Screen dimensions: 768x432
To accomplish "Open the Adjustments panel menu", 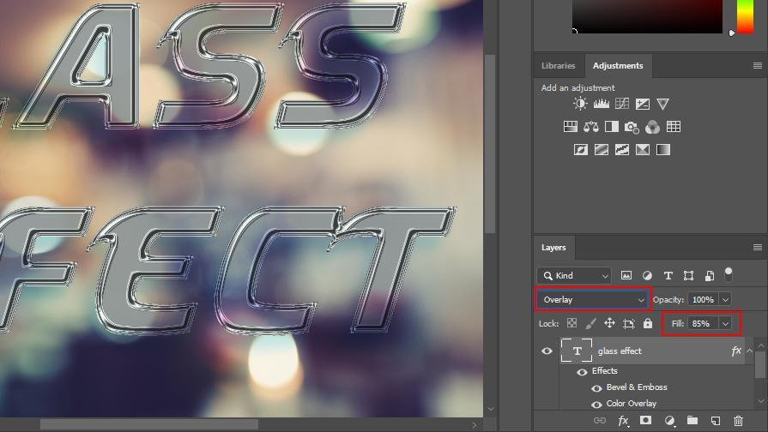I will pos(757,65).
